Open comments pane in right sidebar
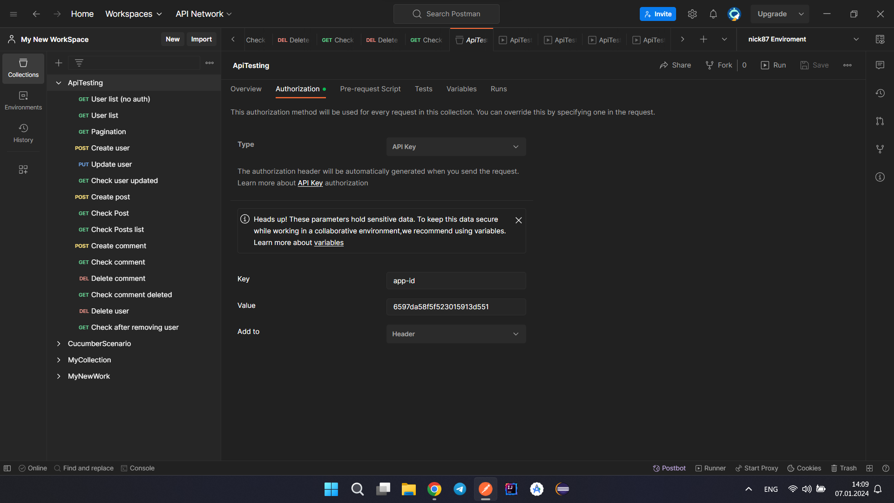This screenshot has width=894, height=503. point(880,65)
